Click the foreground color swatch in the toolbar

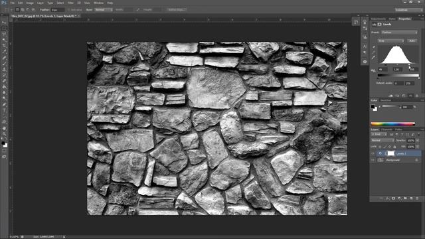point(3,143)
